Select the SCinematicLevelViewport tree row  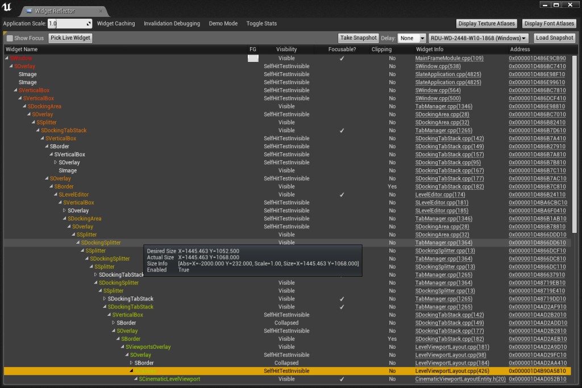287,379
